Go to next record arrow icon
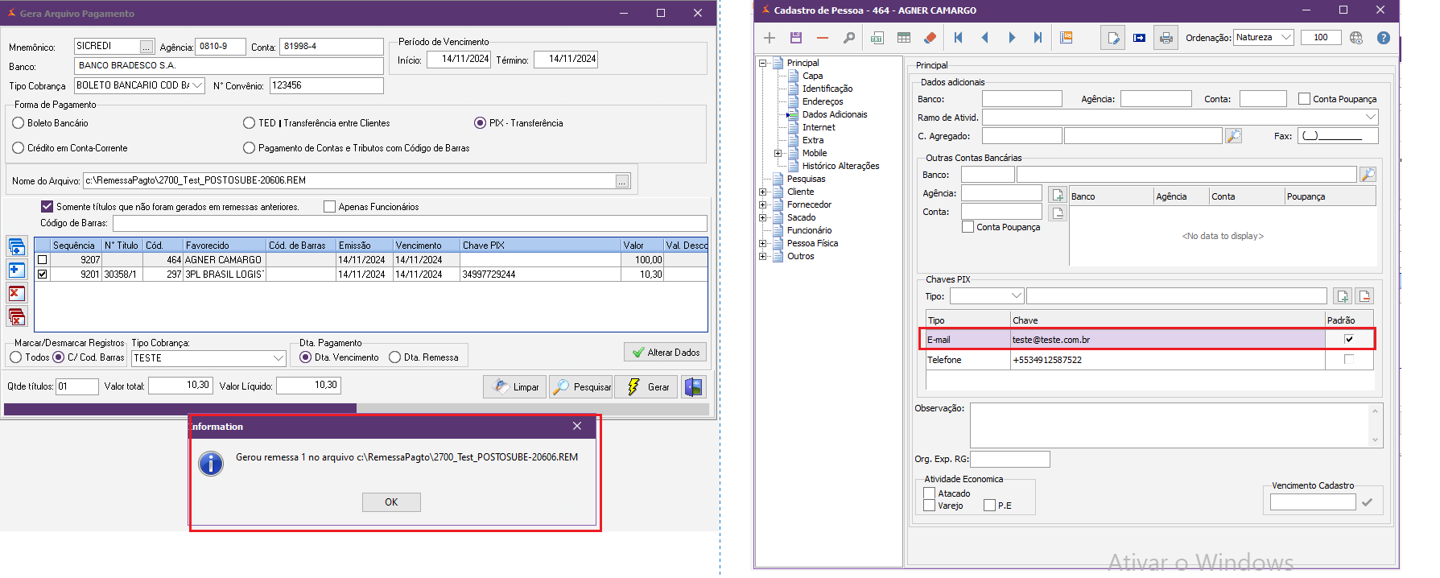The image size is (1440, 578). tap(1012, 38)
